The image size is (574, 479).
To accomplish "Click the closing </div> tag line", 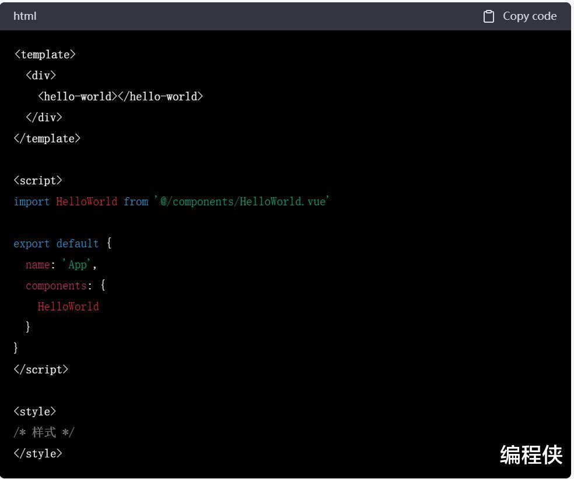I will click(44, 117).
